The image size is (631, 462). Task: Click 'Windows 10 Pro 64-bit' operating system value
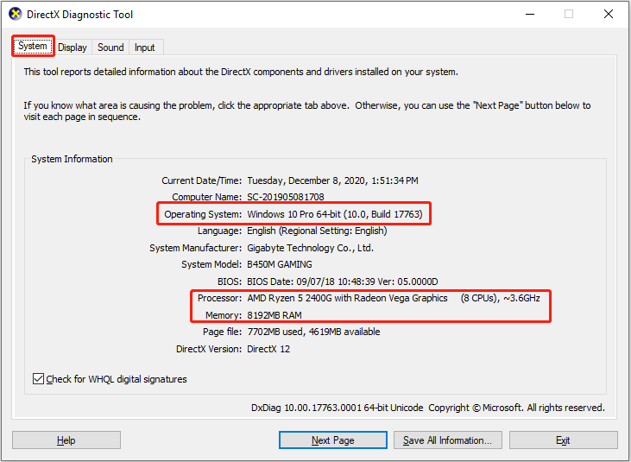[x=295, y=214]
